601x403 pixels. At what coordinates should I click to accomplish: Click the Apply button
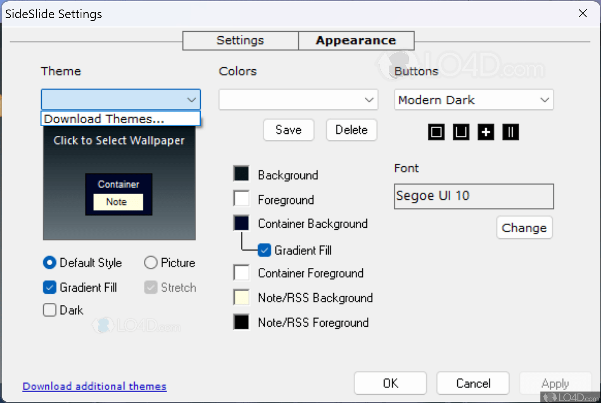[556, 383]
